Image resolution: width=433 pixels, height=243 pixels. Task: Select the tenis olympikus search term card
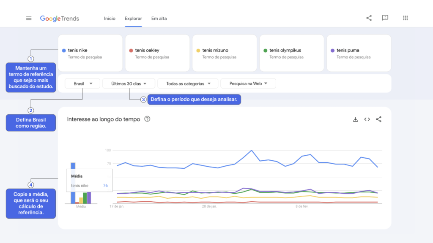point(292,53)
